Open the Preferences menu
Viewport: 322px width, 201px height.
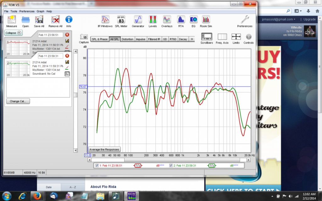point(27,11)
